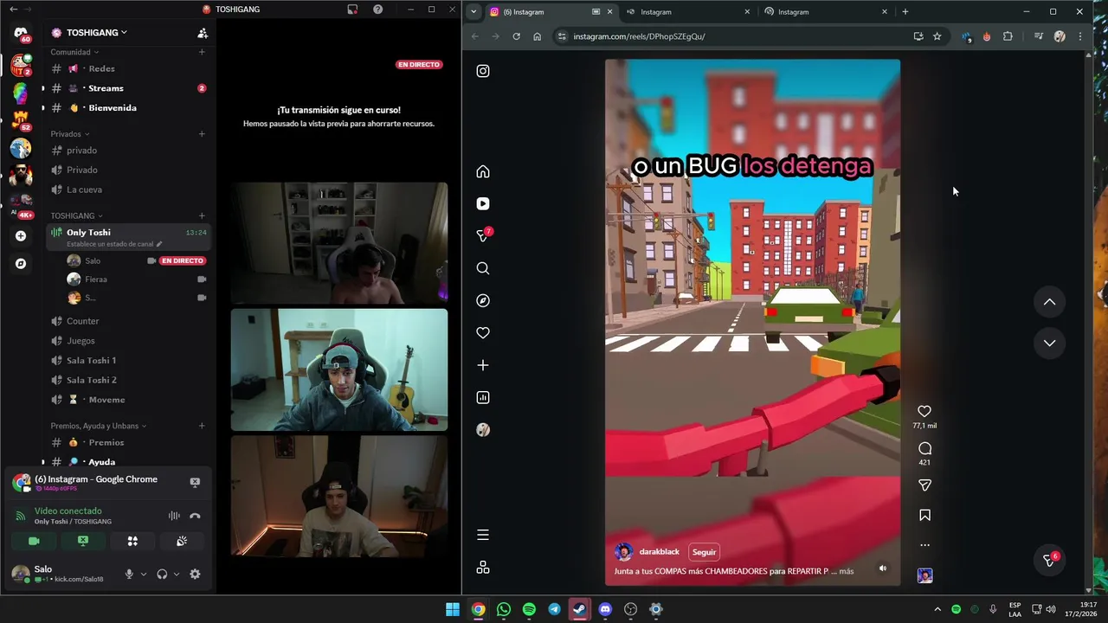Join 'La cueva' voice channel
1108x623 pixels.
point(128,189)
